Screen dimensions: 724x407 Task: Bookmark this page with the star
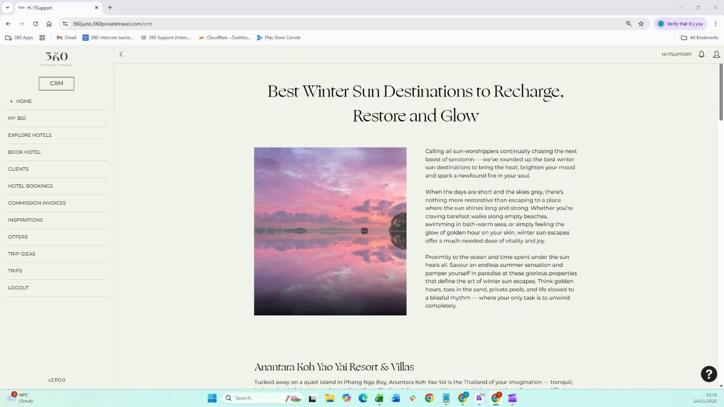click(x=641, y=24)
